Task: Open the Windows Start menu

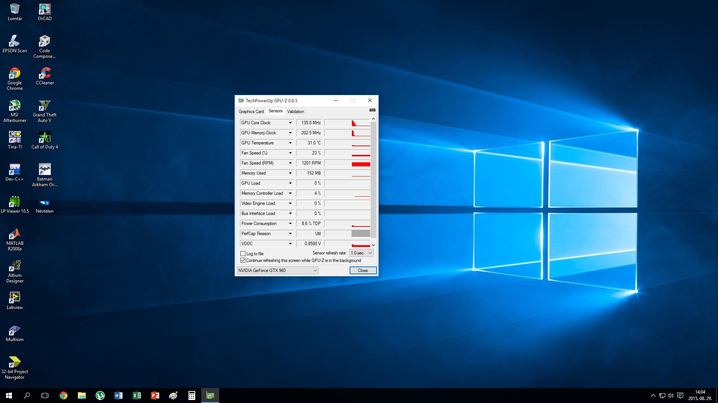Action: tap(9, 396)
